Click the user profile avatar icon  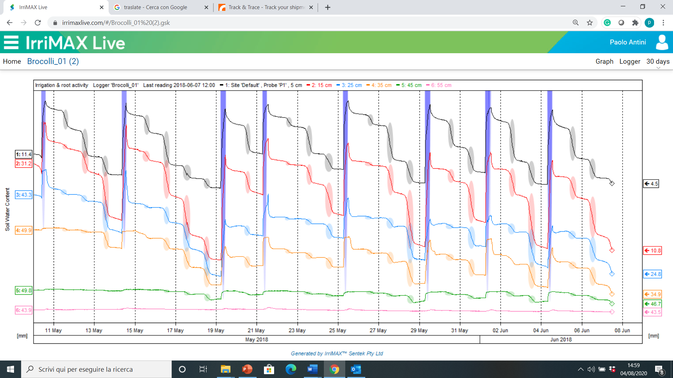tap(662, 42)
